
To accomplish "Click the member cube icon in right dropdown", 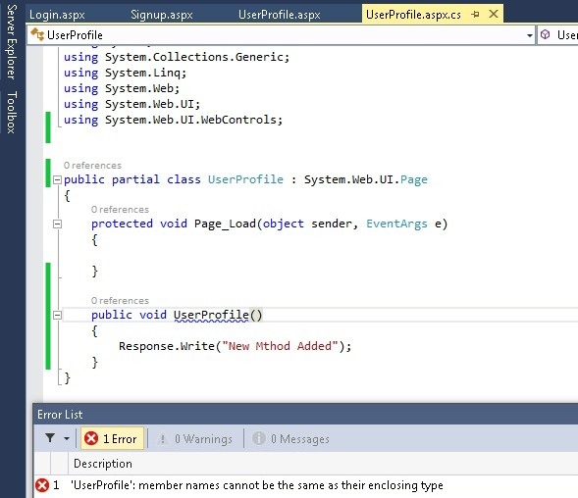I will [x=546, y=34].
